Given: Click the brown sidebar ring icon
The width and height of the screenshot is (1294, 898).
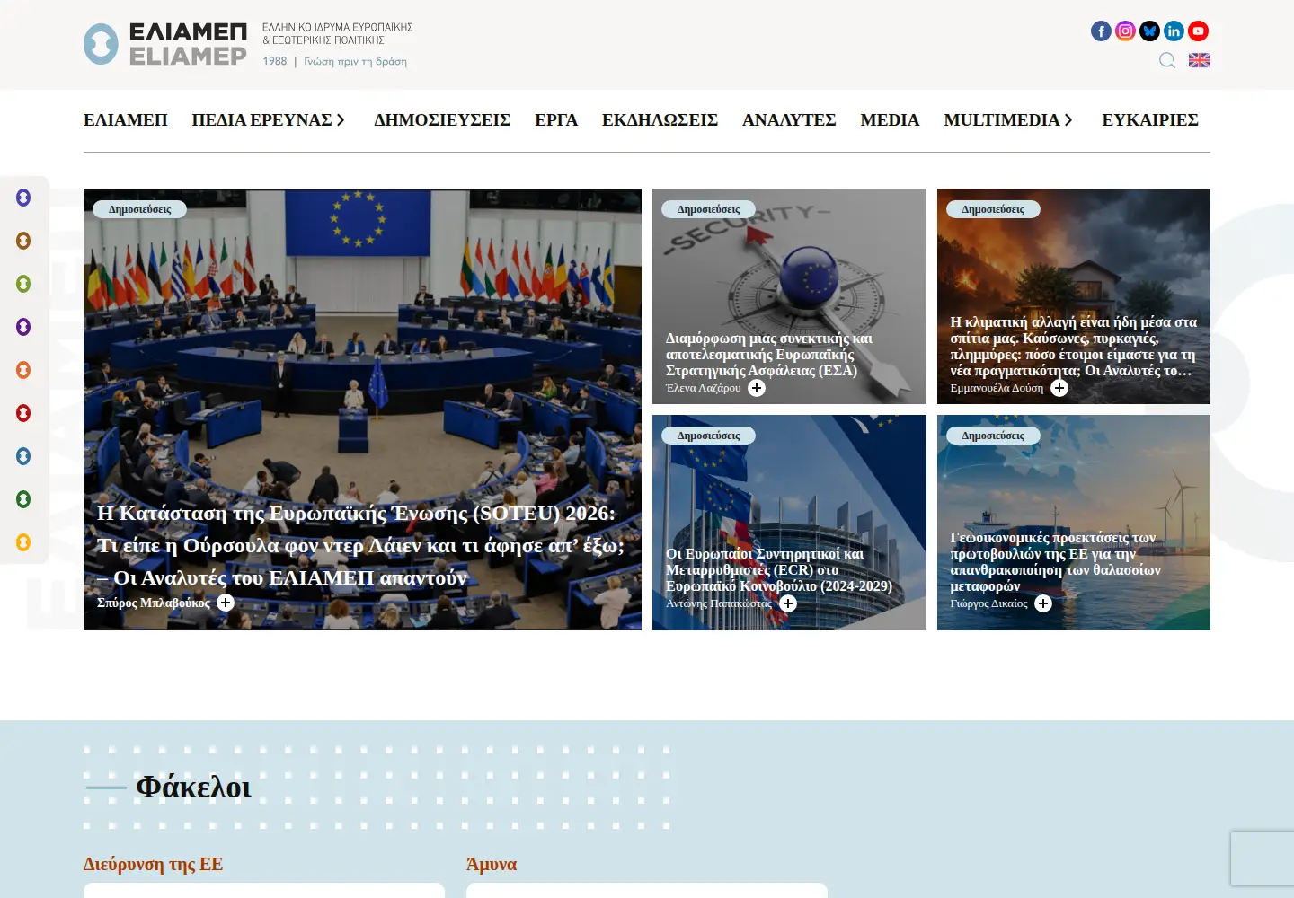Looking at the screenshot, I should point(23,241).
